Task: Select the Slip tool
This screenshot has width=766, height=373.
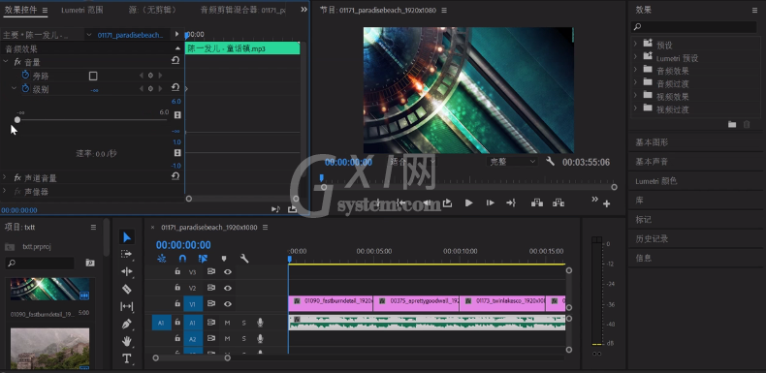Action: pyautogui.click(x=126, y=306)
